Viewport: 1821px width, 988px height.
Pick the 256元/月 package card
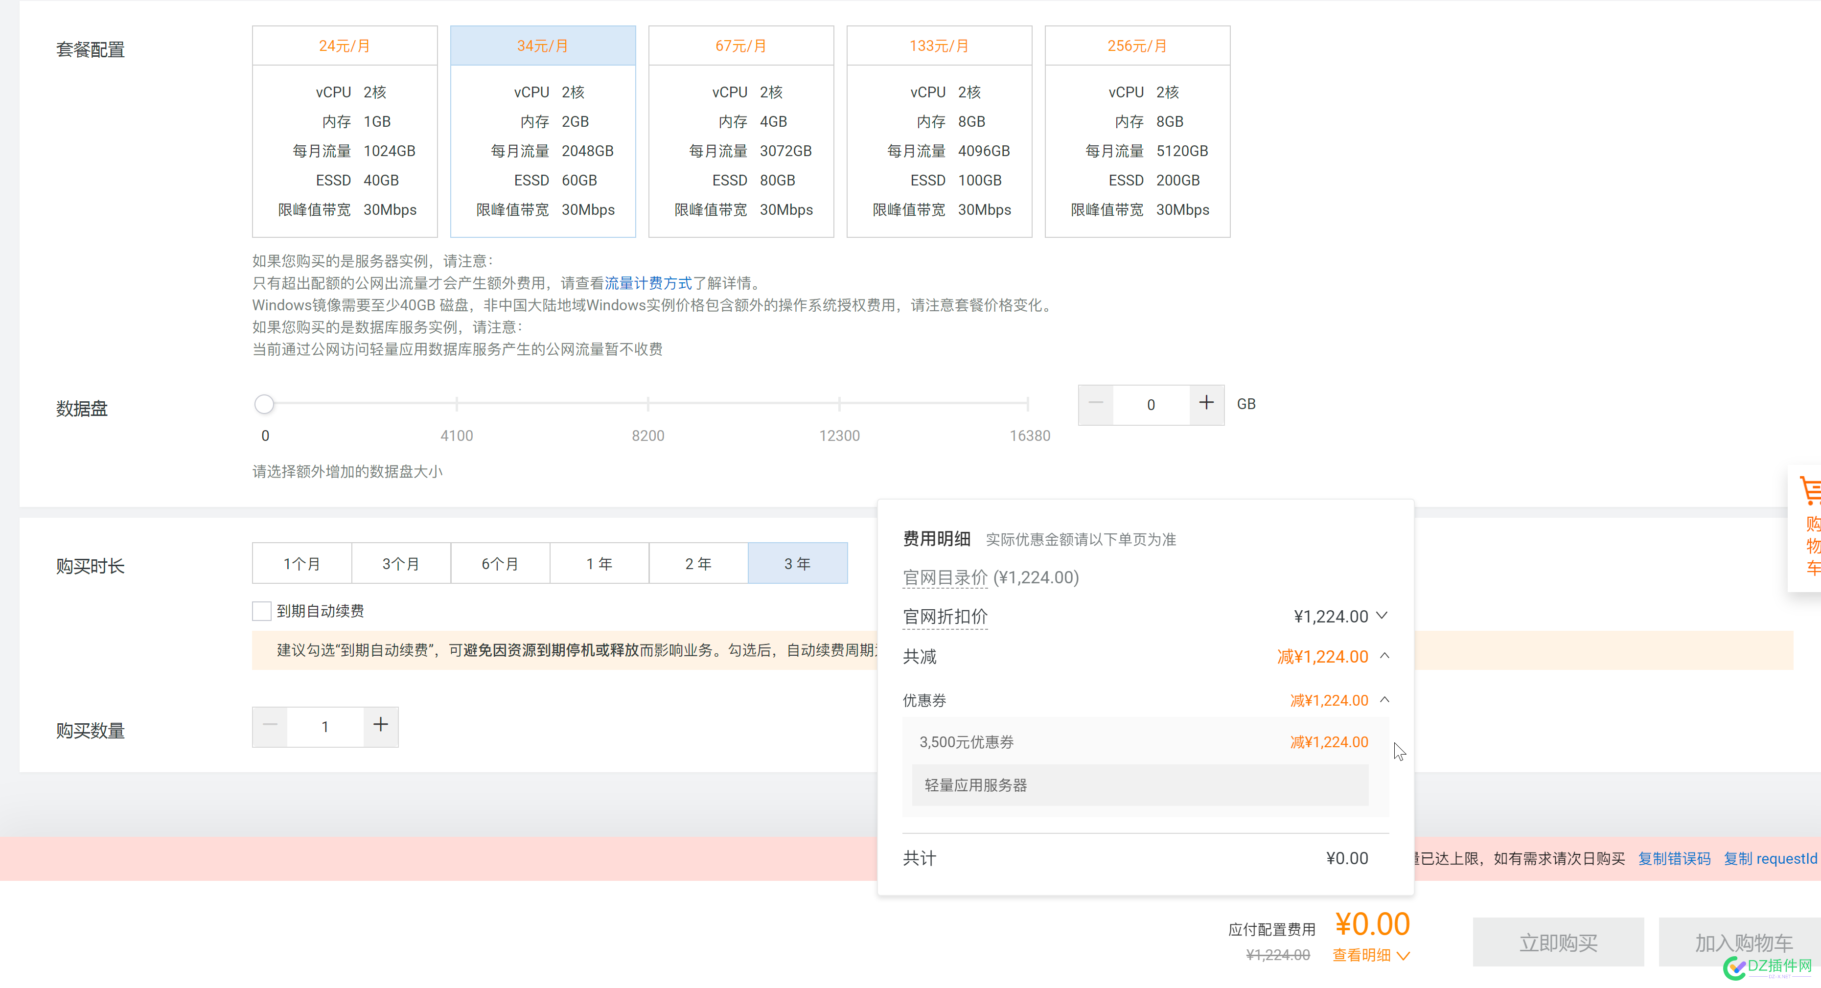[x=1137, y=132]
